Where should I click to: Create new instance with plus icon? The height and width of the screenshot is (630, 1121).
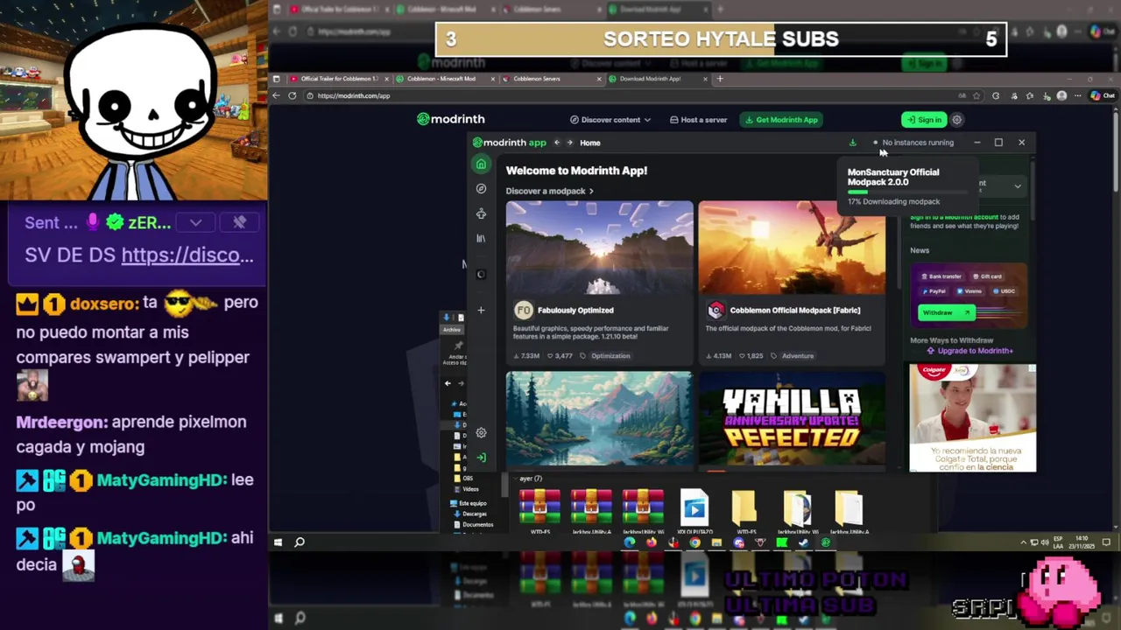481,310
